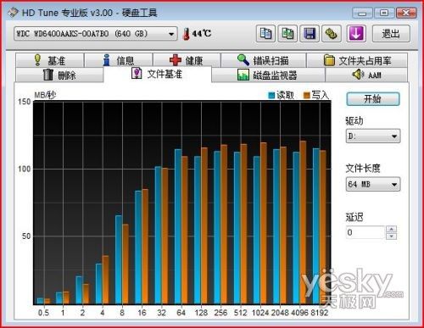Open the 磁盘监视器 disk monitor tab
This screenshot has width=424, height=328.
[x=268, y=75]
